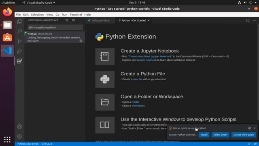
Task: Click the Workspace link
Action: 138,106
